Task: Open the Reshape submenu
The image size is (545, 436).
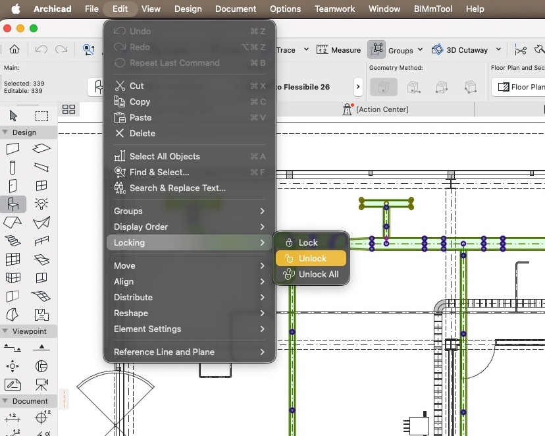Action: 190,313
